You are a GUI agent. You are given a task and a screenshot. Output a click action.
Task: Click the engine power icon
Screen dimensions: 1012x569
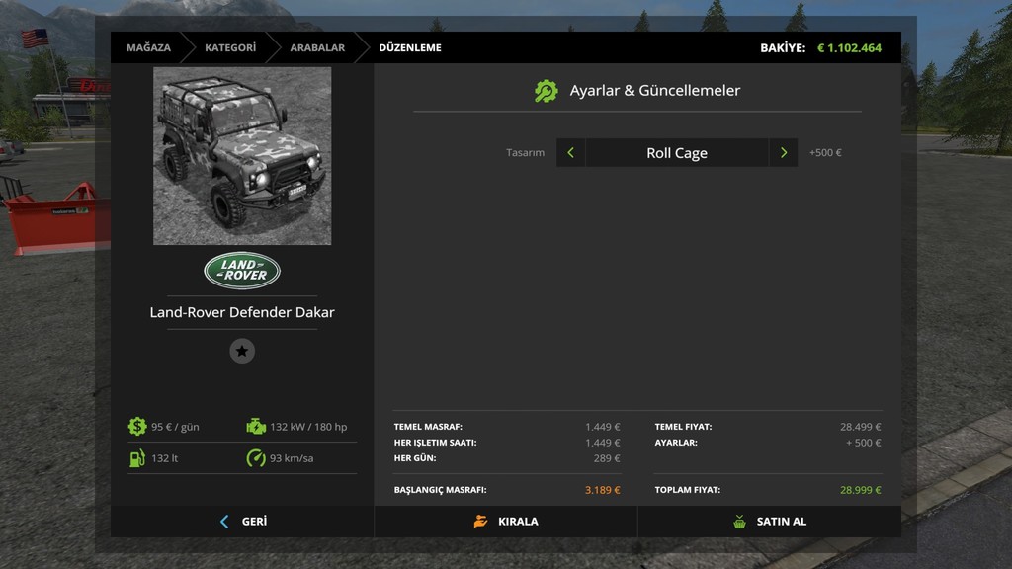[256, 427]
